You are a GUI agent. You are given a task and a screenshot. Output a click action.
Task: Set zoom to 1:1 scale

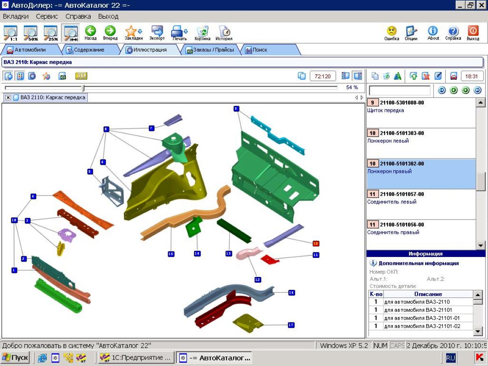point(10,33)
